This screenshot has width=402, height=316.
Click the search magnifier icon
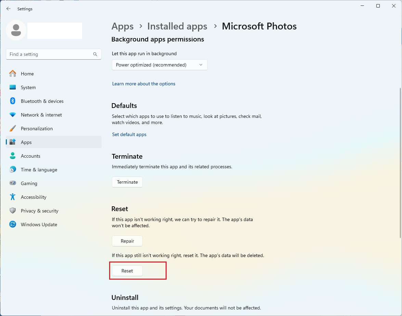click(x=95, y=54)
